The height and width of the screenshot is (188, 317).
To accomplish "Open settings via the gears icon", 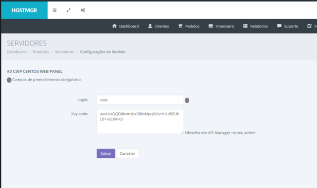I will click(83, 10).
